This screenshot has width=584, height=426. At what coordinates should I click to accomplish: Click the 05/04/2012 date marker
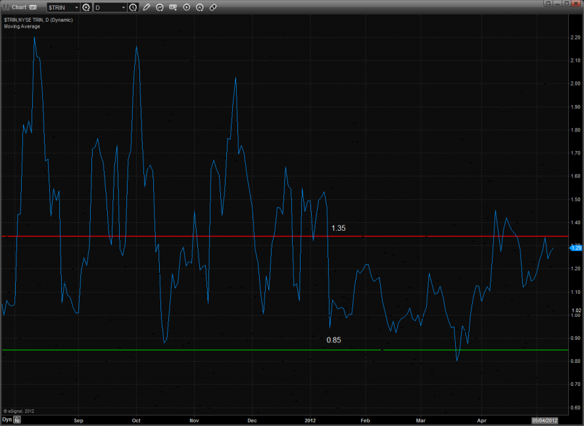click(x=545, y=419)
